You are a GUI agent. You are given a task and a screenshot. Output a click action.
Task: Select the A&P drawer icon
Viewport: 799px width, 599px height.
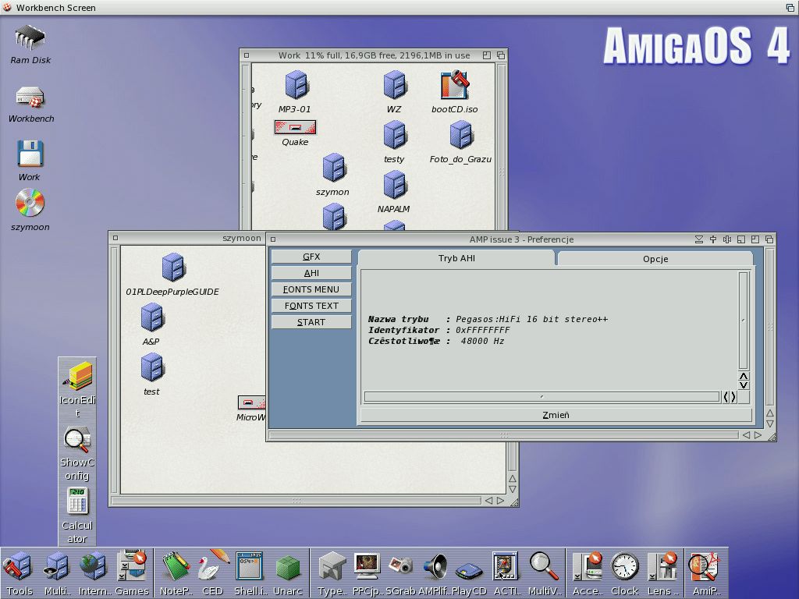[151, 324]
